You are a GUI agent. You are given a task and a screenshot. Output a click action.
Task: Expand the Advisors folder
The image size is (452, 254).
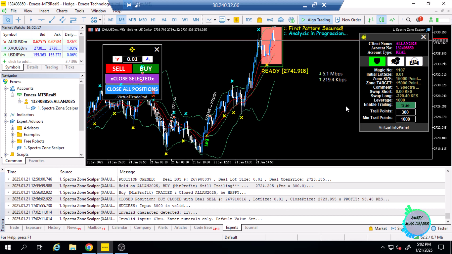(12, 128)
